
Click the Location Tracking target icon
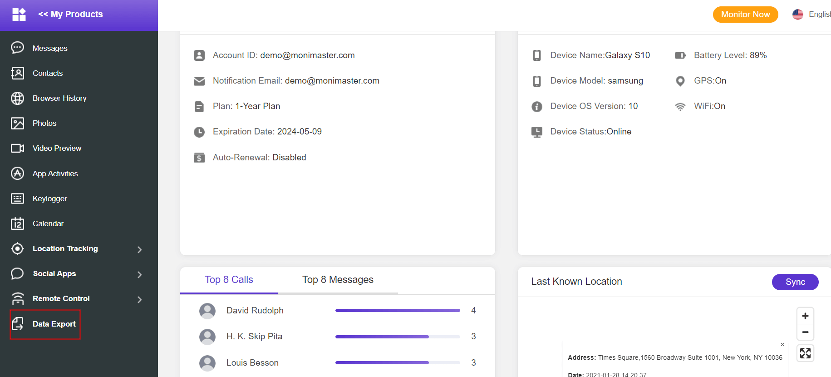coord(17,248)
